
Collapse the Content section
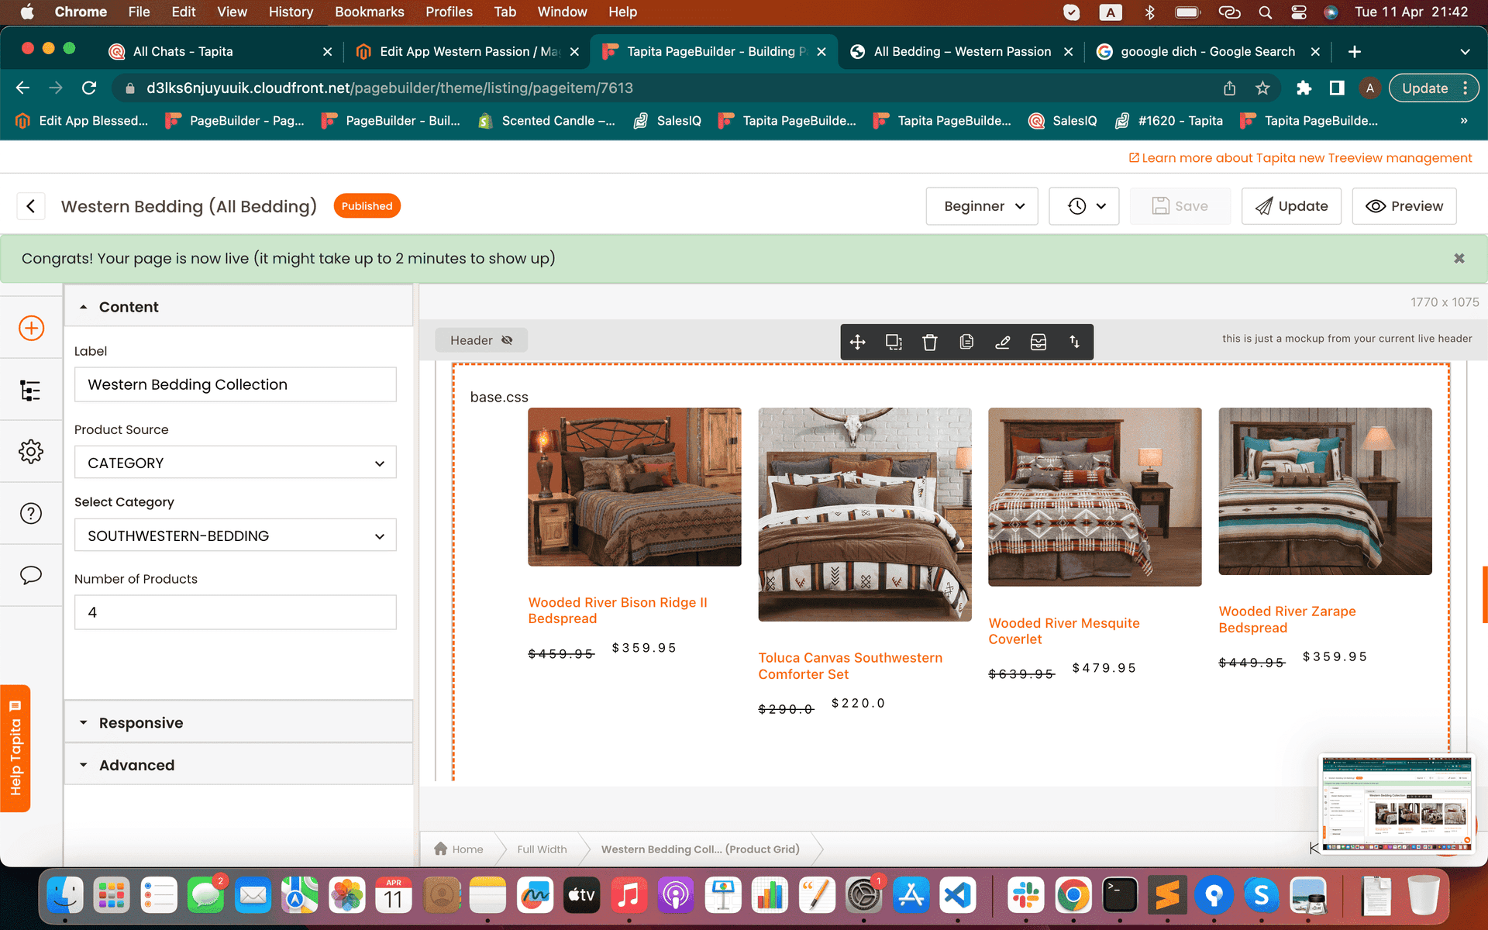pyautogui.click(x=239, y=307)
